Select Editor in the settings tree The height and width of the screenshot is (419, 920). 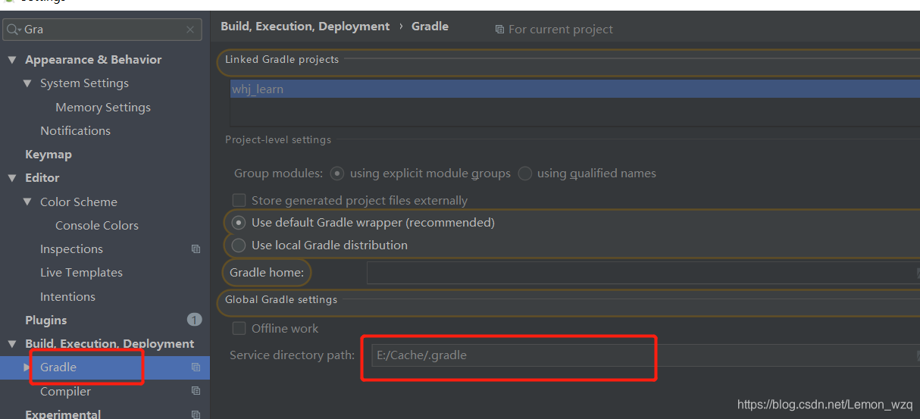(x=42, y=178)
